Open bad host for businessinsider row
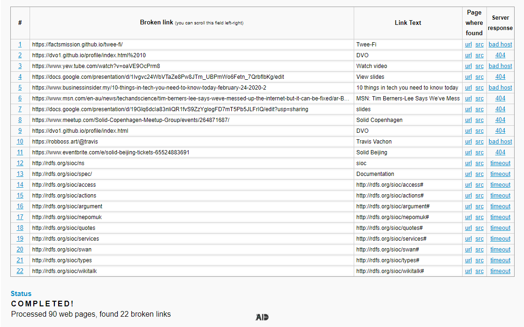Viewport: 524px width, 327px height. (500, 88)
